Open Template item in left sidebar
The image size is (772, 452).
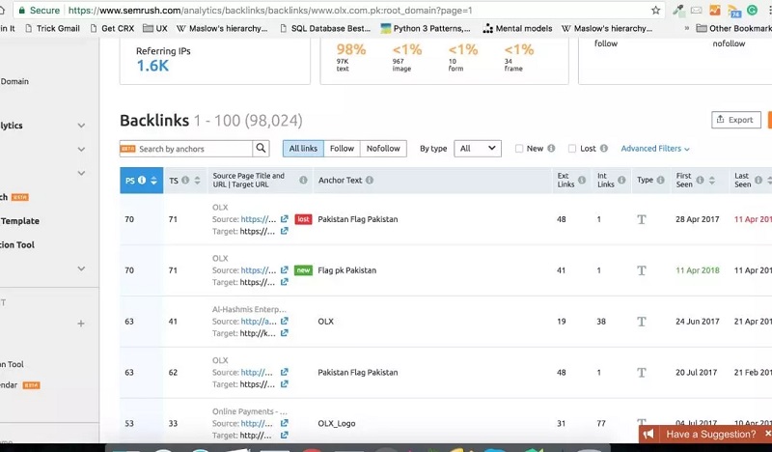(19, 221)
